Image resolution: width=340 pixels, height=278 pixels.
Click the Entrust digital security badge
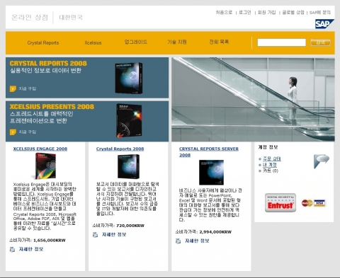click(x=280, y=203)
